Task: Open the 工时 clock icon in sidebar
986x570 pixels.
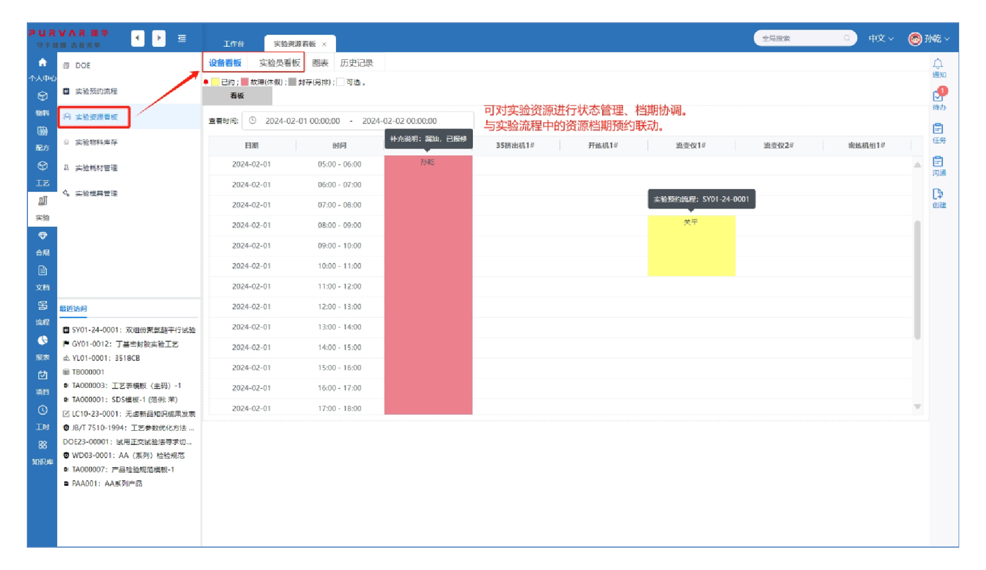Action: tap(42, 411)
